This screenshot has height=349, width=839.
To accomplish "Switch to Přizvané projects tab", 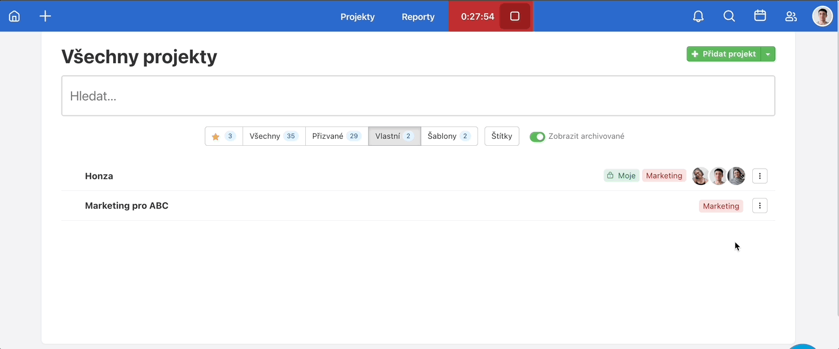I will tap(337, 136).
